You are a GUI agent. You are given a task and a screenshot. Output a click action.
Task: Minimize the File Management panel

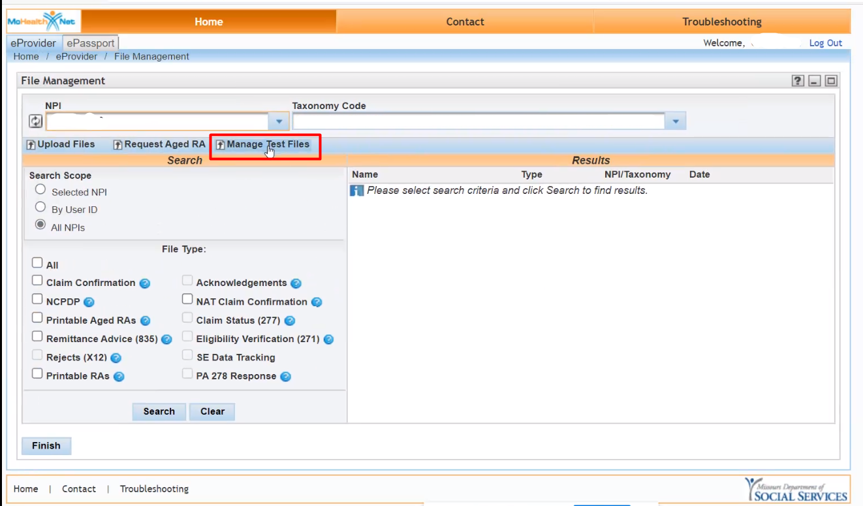[x=814, y=81]
